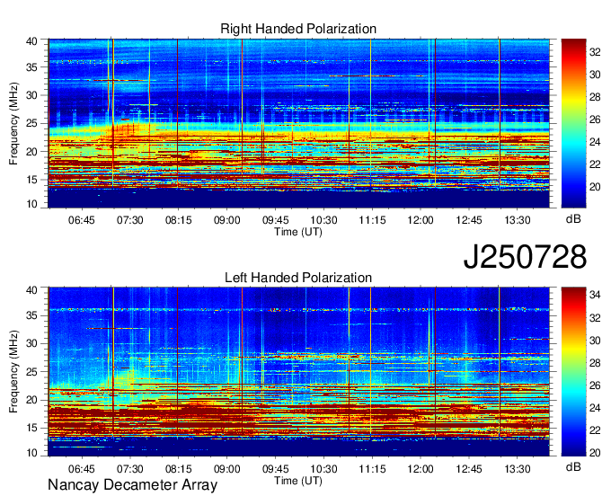611x496 pixels.
Task: Click the Left Handed plot's dB colorbar
Action: click(573, 372)
